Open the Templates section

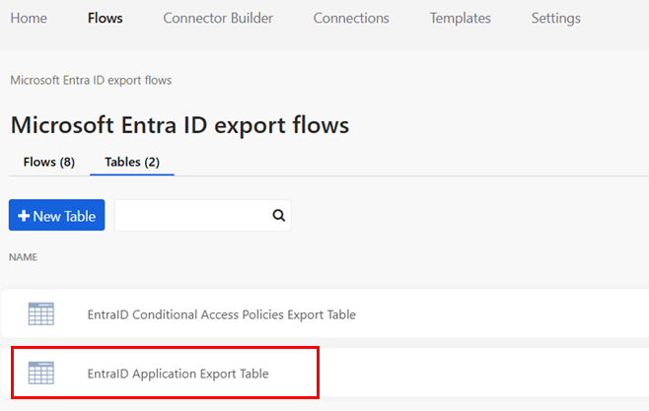(460, 18)
